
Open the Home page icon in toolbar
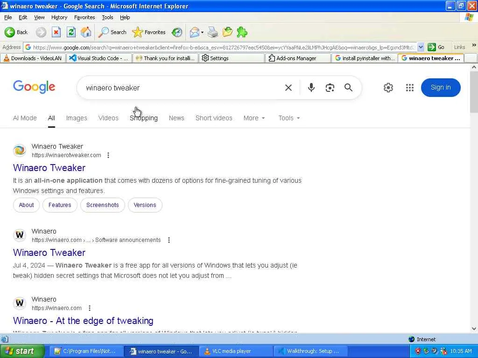(86, 32)
